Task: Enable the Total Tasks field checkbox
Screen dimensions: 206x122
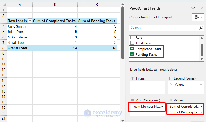Action: (132, 43)
